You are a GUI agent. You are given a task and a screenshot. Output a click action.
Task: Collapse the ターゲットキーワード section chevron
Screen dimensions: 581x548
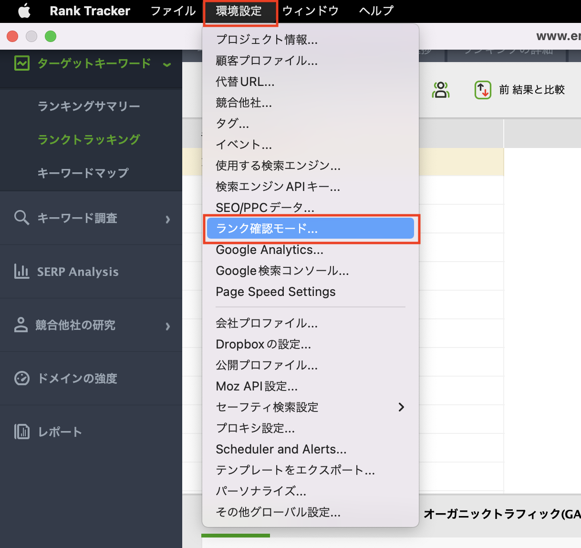point(166,64)
